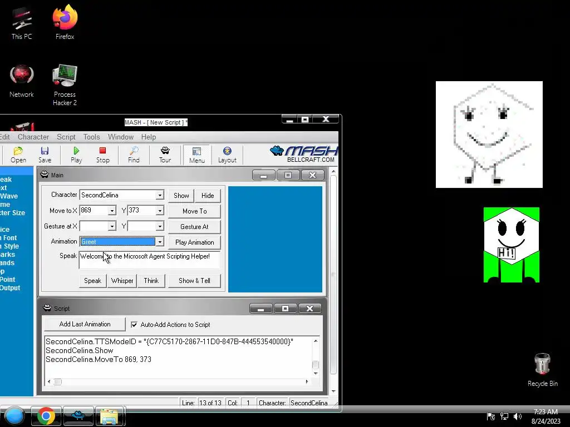Click the Speak button below text
Viewport: 570px width, 427px height.
click(93, 281)
